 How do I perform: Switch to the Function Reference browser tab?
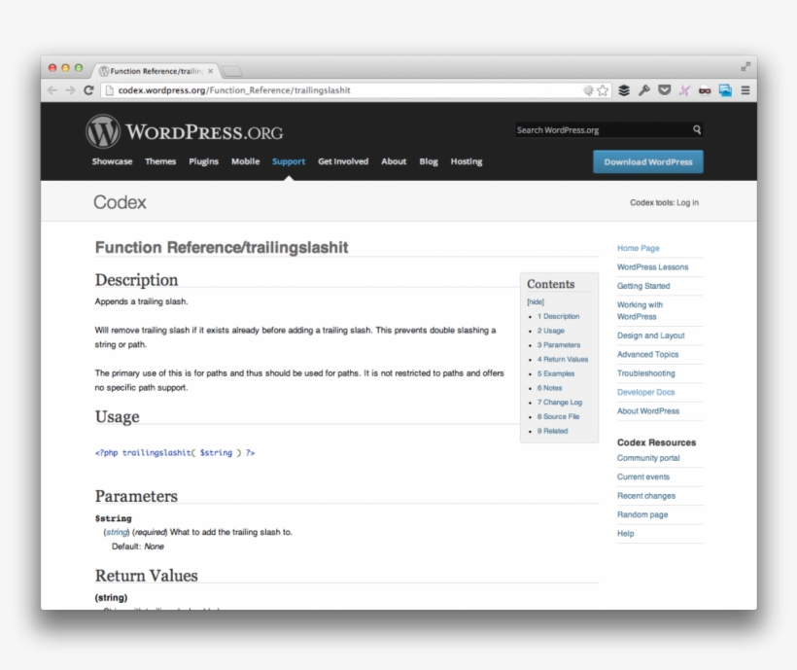pos(153,70)
